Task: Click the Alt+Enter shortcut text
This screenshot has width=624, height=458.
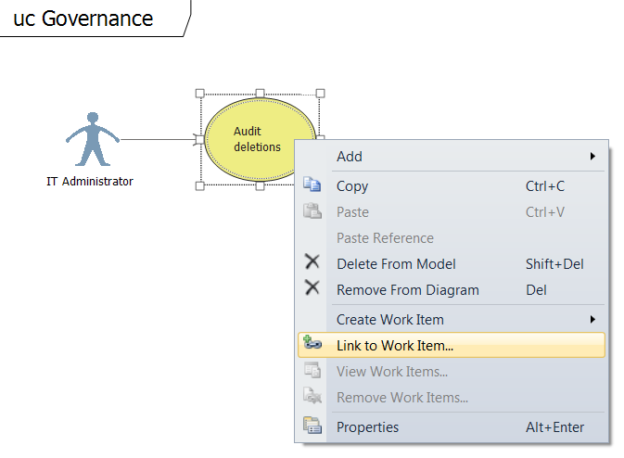Action: tap(554, 427)
